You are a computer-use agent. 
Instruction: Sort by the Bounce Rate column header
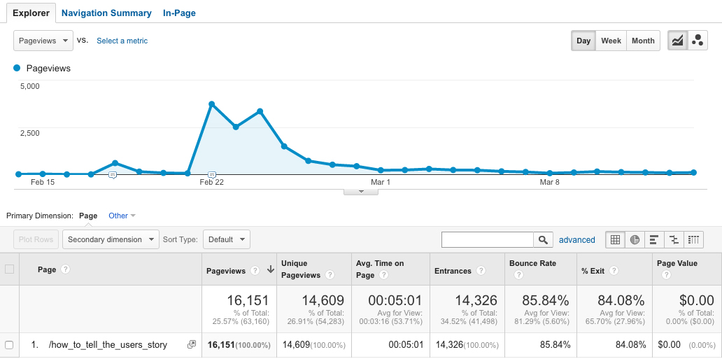click(532, 264)
